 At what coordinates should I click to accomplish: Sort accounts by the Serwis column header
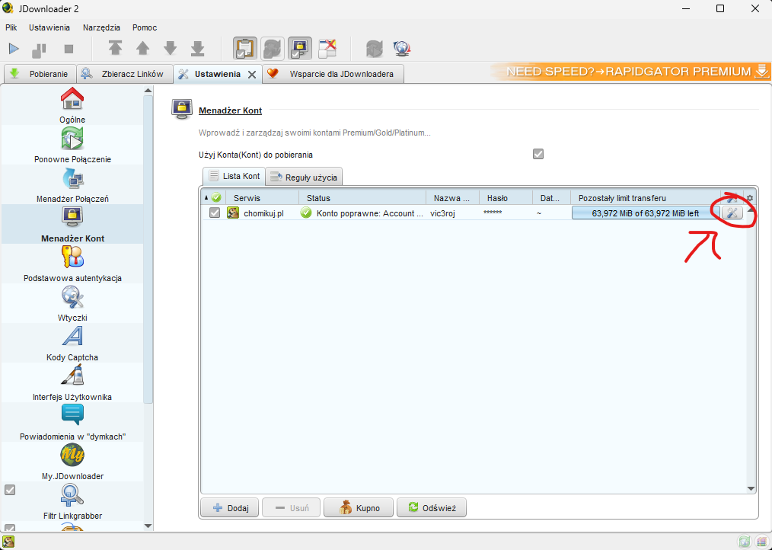(x=262, y=198)
